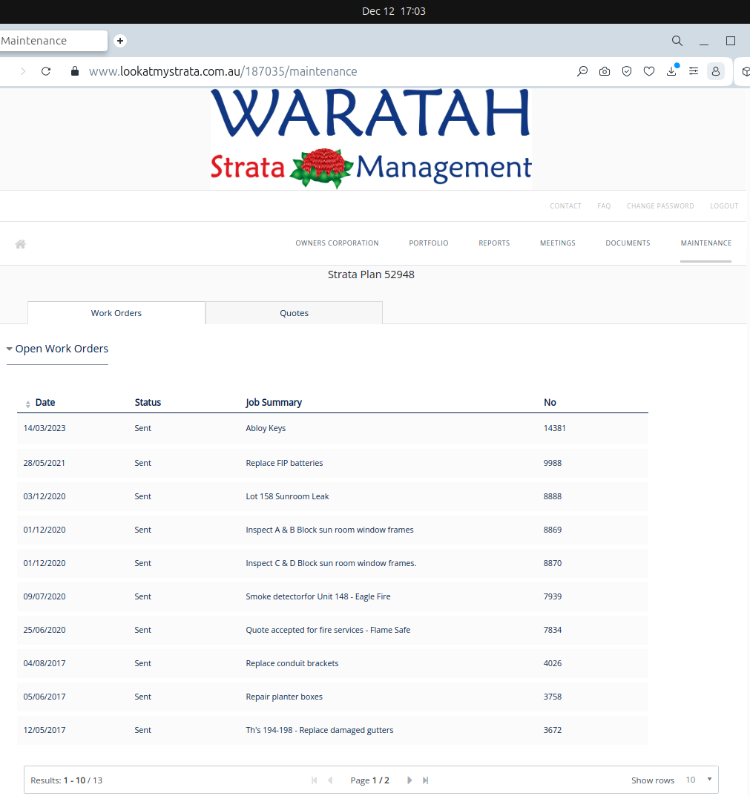This screenshot has height=796, width=750.
Task: Open the Portfolio menu
Action: [429, 243]
